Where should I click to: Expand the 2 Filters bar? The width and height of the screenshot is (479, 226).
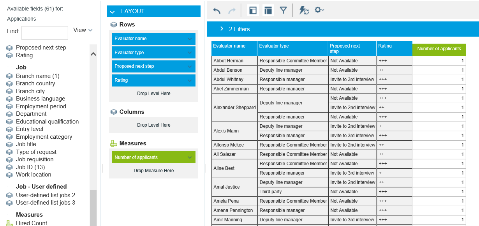click(x=222, y=29)
